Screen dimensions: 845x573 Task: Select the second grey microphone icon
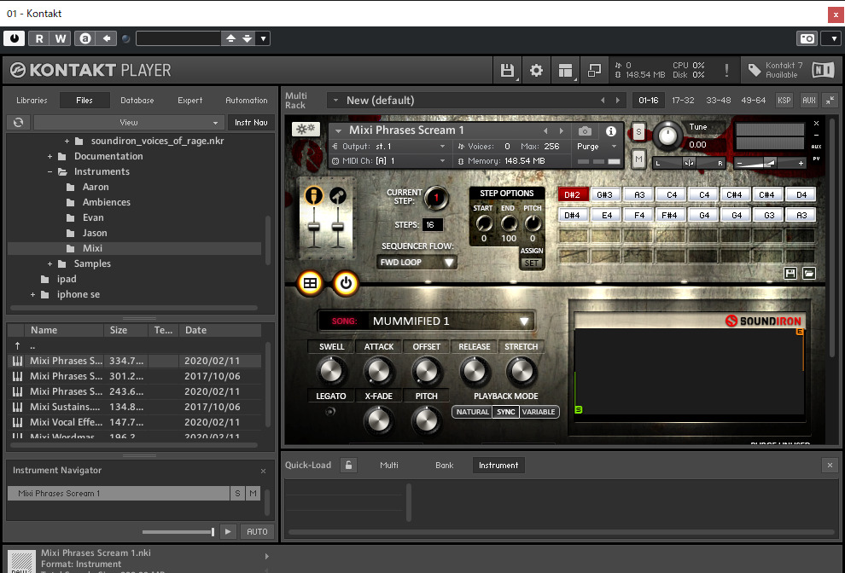pos(338,195)
